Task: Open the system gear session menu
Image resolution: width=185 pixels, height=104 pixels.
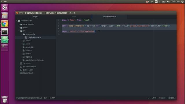Action: point(182,2)
